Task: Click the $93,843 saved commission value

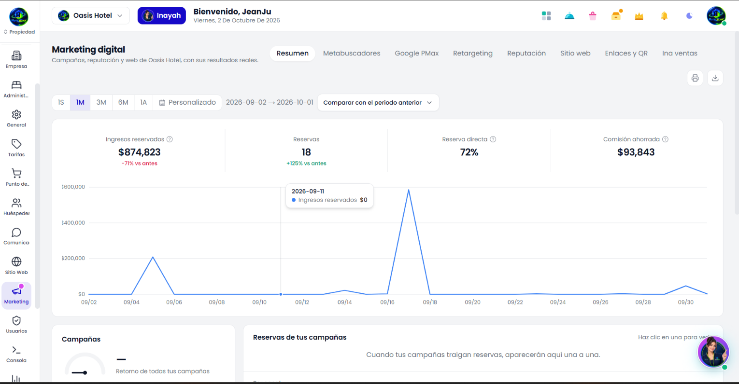Action: pos(636,152)
